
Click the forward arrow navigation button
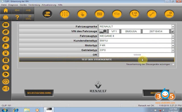(28, 10)
